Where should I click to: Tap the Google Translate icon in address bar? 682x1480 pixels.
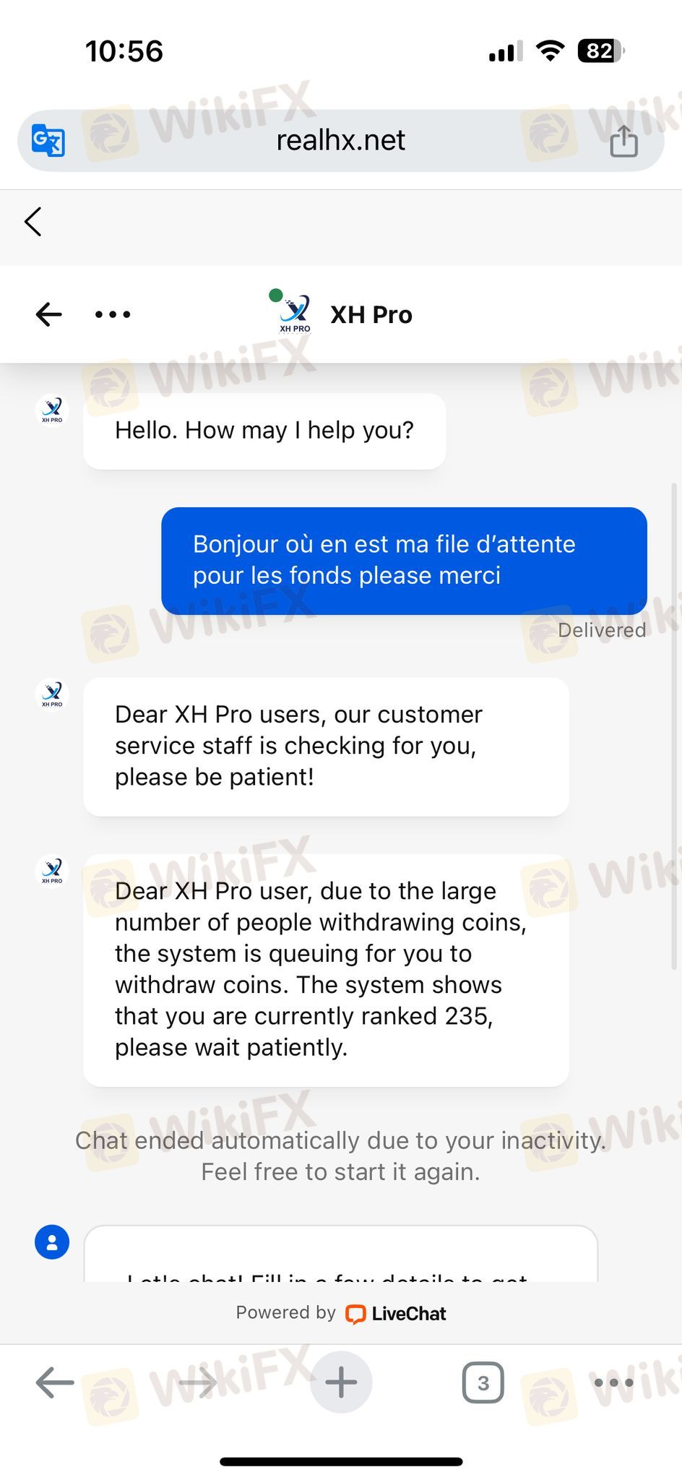(x=48, y=140)
